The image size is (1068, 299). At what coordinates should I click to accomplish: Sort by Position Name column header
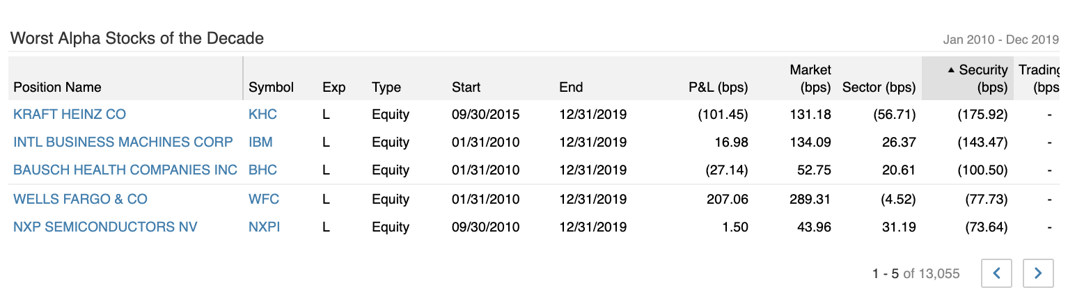coord(57,87)
